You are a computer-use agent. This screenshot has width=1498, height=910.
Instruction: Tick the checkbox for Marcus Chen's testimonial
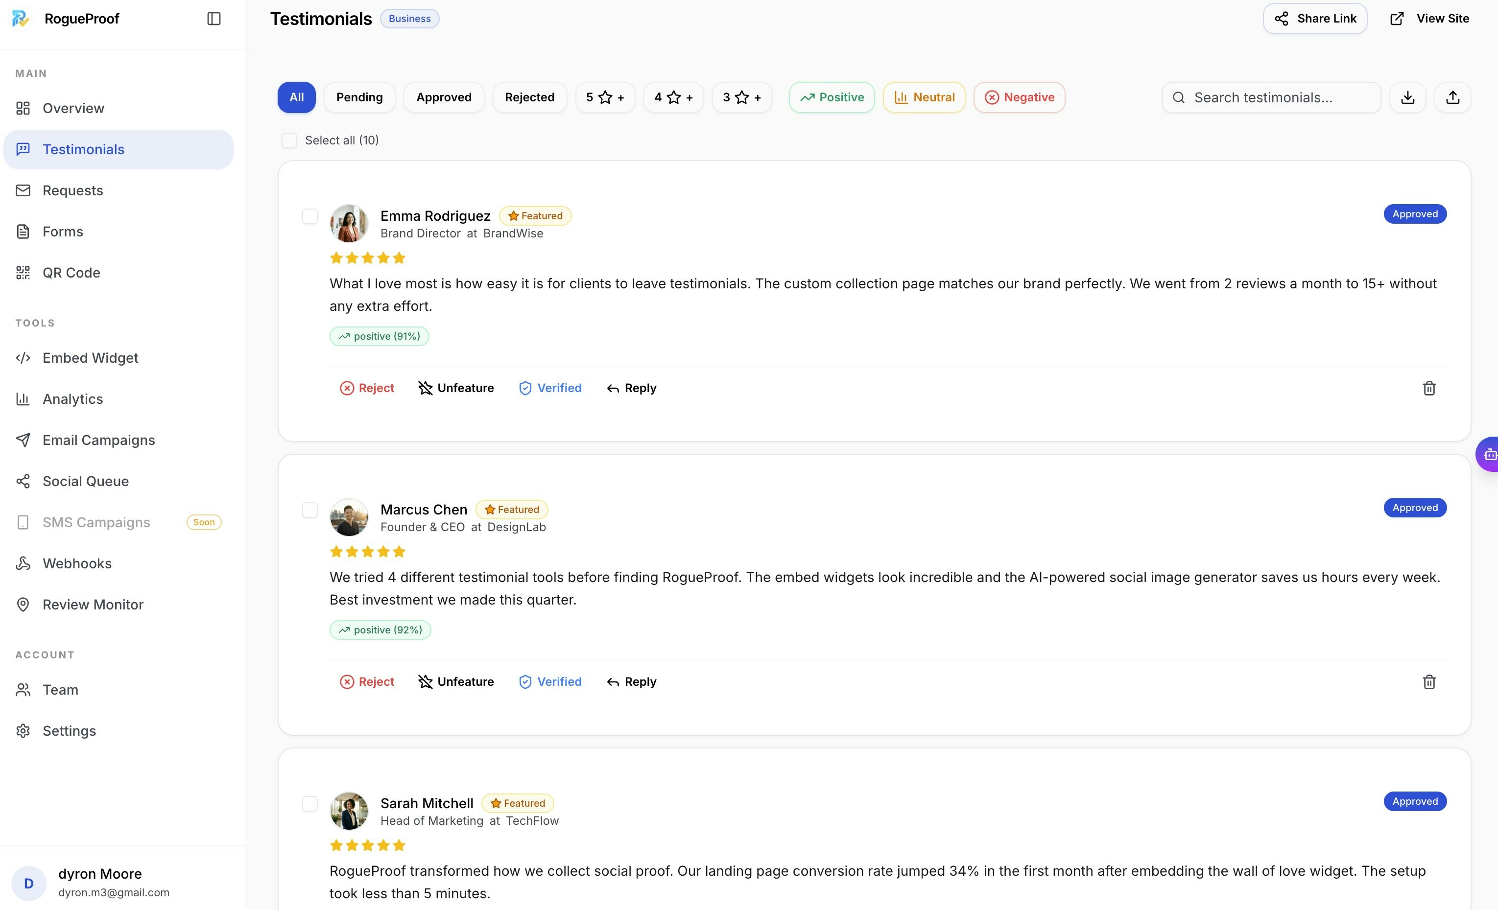[x=310, y=510]
